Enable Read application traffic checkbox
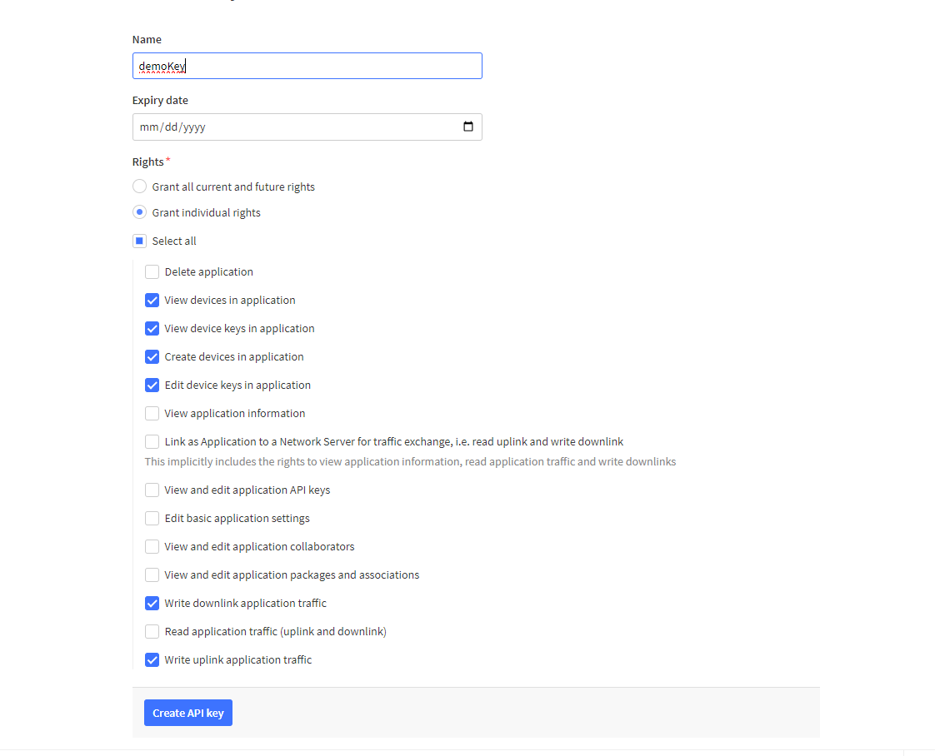Screen dimensions: 935x756 (x=152, y=631)
